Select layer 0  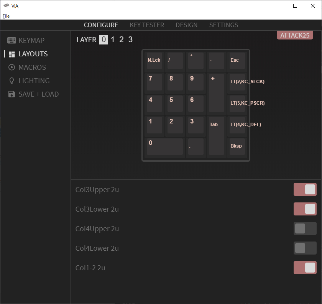104,39
